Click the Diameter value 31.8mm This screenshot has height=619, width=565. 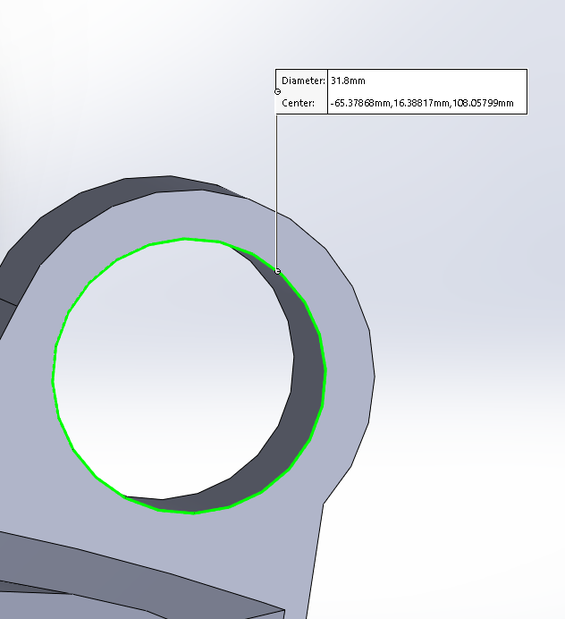pos(348,81)
